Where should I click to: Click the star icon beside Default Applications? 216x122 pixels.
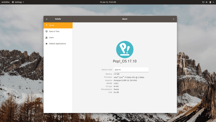point(46,44)
